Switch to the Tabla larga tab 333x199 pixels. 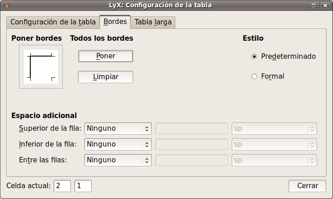pyautogui.click(x=153, y=22)
